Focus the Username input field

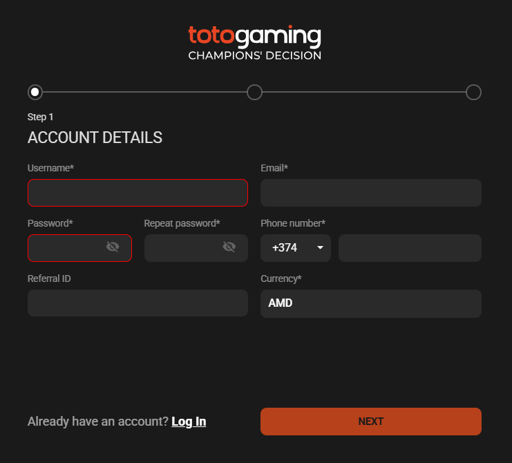(138, 193)
